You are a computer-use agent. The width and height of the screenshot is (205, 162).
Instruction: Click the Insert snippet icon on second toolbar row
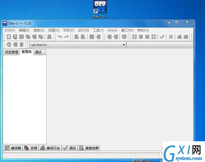(x=9, y=44)
